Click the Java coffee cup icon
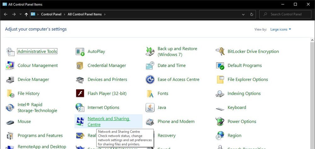The width and height of the screenshot is (315, 149). click(150, 108)
